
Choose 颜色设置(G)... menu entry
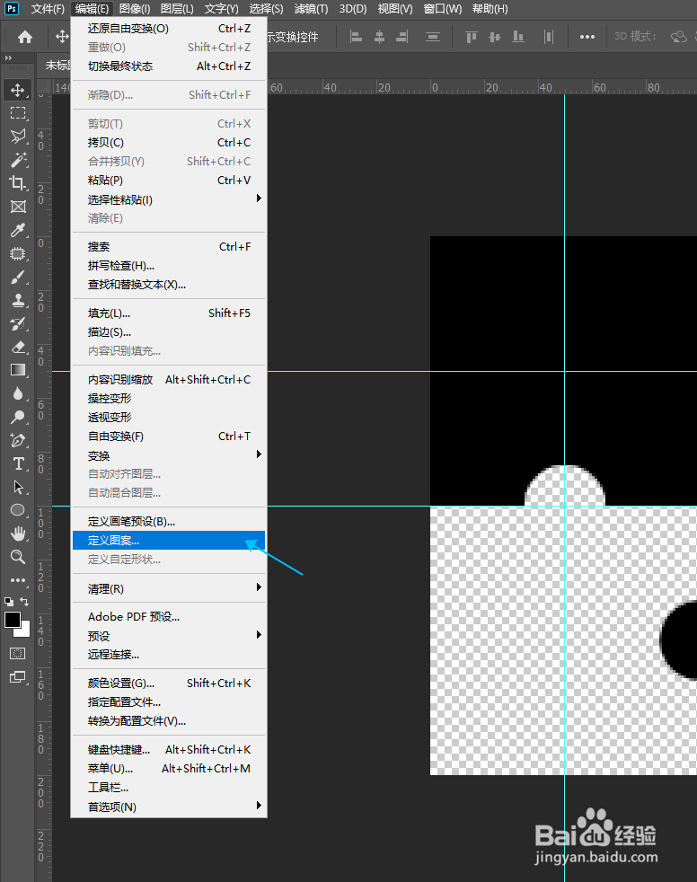169,684
